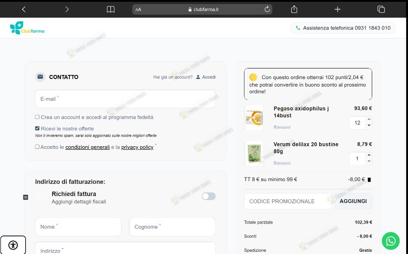Click the Hai già un account? text
Image resolution: width=408 pixels, height=254 pixels.
pos(173,77)
